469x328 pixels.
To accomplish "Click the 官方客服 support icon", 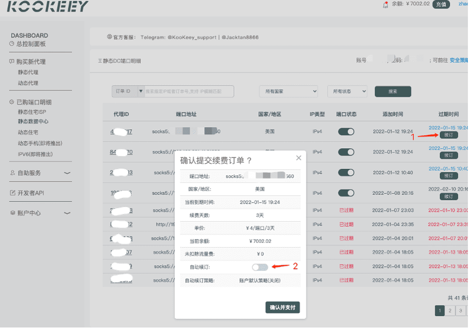I will [x=109, y=37].
